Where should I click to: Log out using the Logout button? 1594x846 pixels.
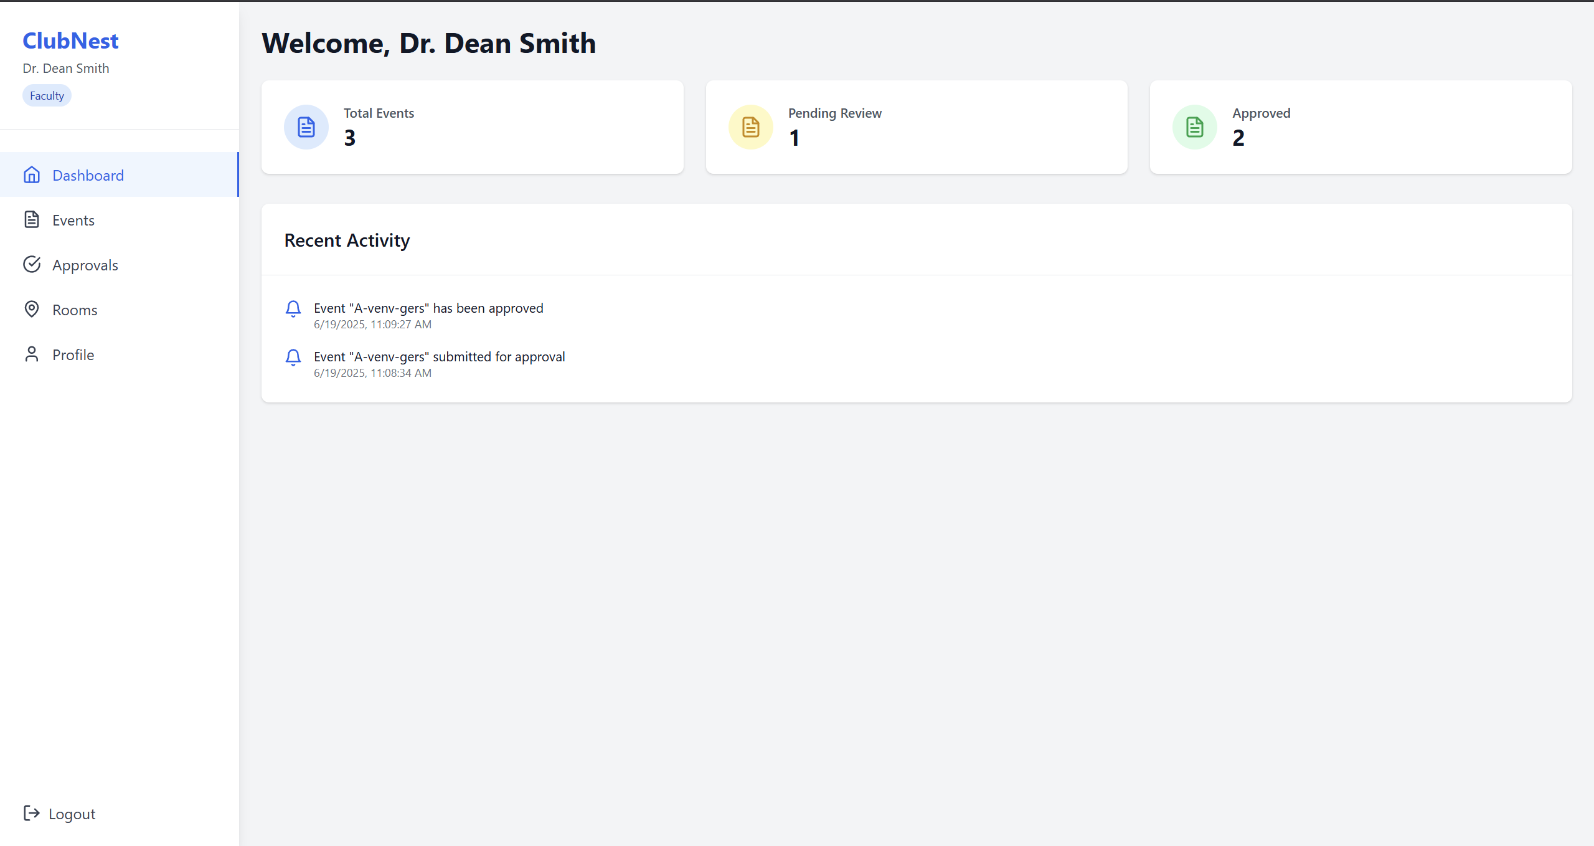[72, 814]
